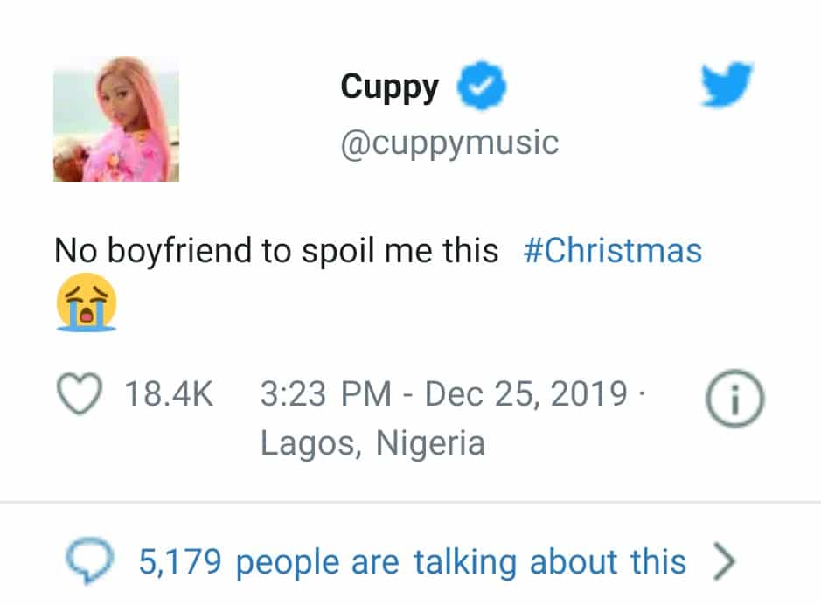The width and height of the screenshot is (821, 605).
Task: Open Cuppy's profile picture
Action: coord(116,119)
